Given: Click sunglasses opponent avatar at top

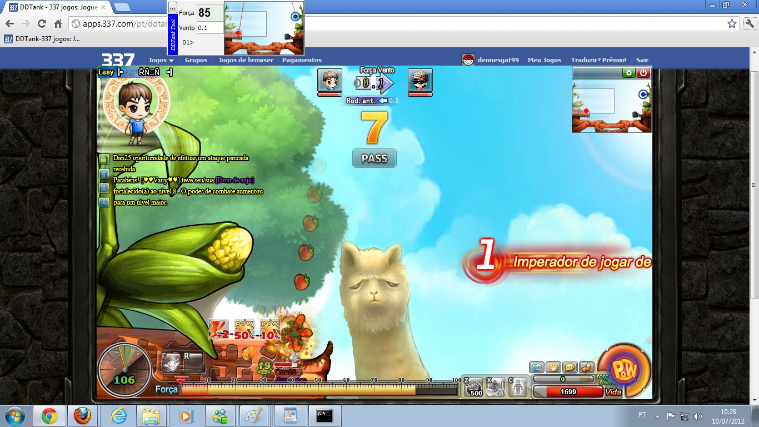Looking at the screenshot, I should tap(420, 81).
